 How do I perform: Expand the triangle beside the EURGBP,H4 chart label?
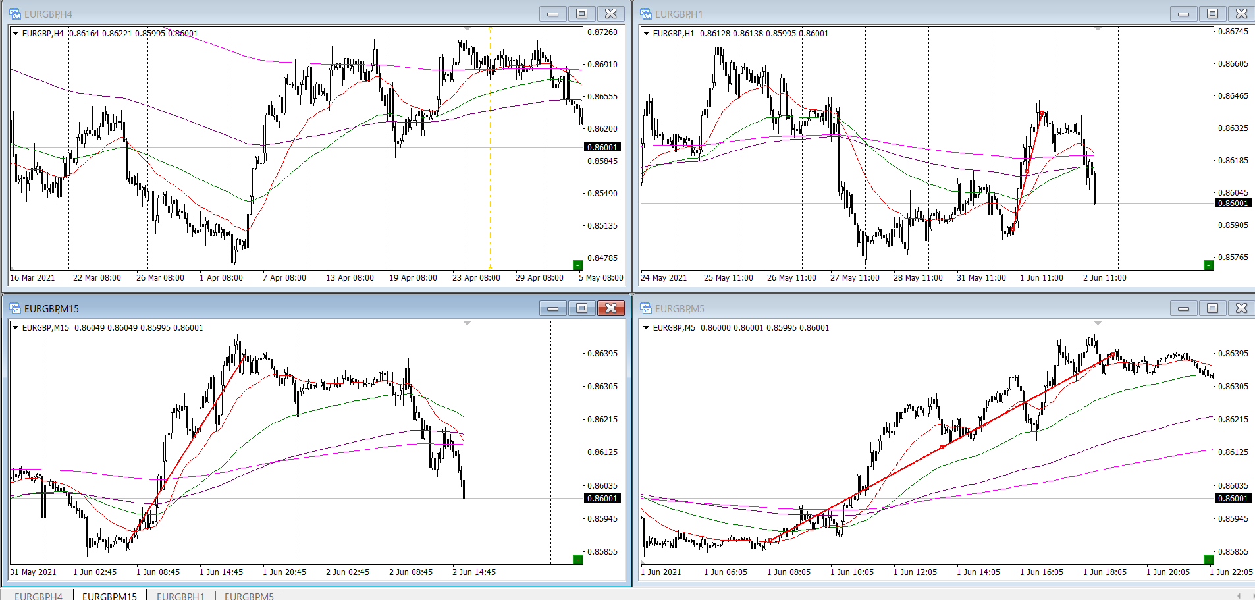click(15, 33)
